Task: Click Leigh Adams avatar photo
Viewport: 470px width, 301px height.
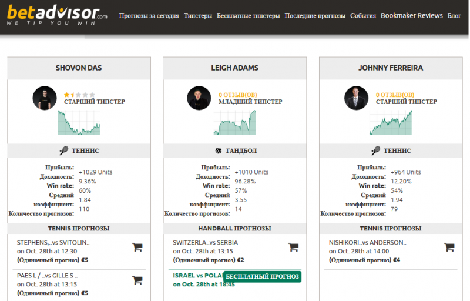Action: coord(199,98)
